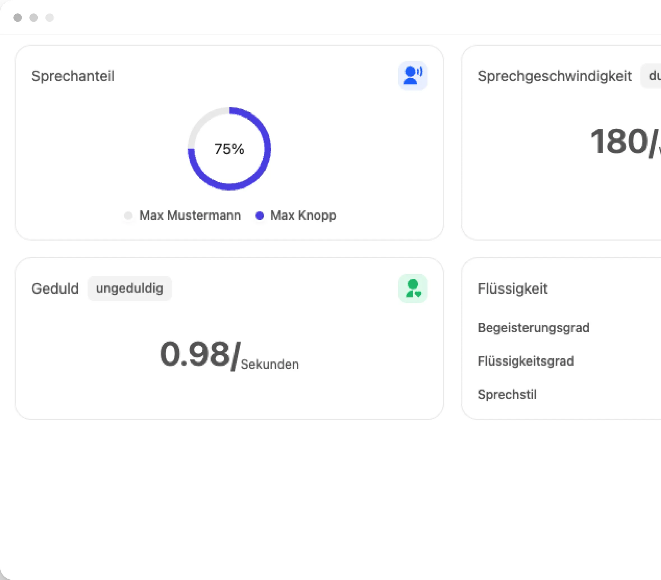The height and width of the screenshot is (580, 661).
Task: Click the ungeduldig badge
Action: click(x=129, y=288)
